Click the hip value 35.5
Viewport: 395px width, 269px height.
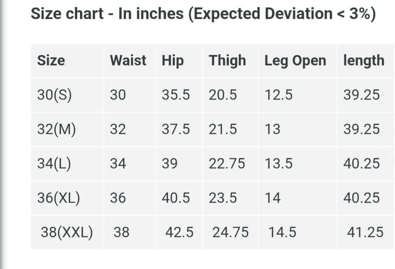[x=176, y=95]
